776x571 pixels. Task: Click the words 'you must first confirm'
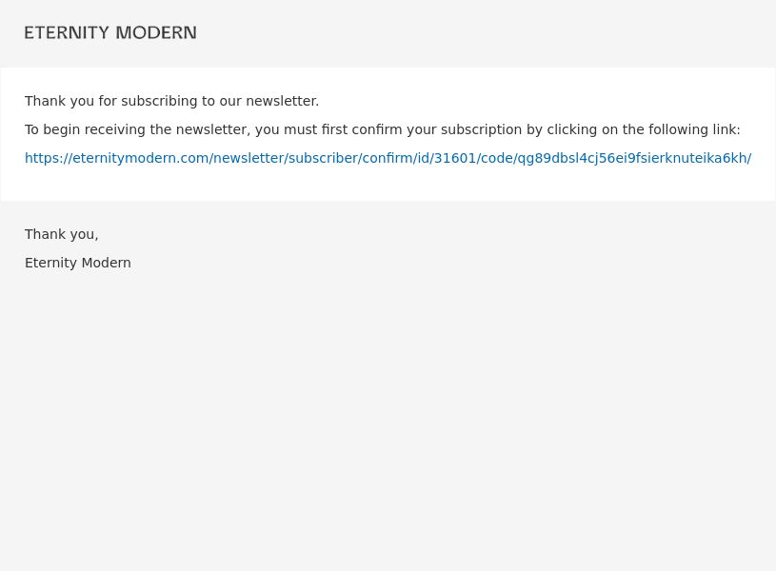[x=328, y=129]
